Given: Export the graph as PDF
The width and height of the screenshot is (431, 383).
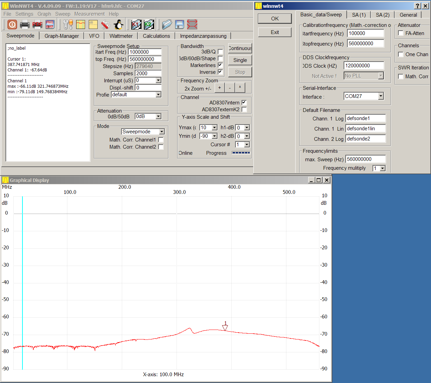Looking at the screenshot, I should (x=37, y=24).
